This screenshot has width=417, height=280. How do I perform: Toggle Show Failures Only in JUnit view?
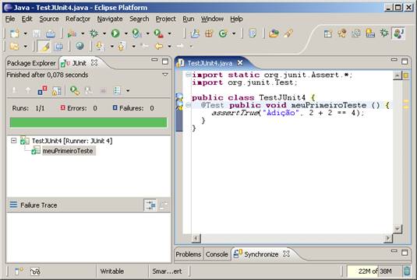[42, 90]
